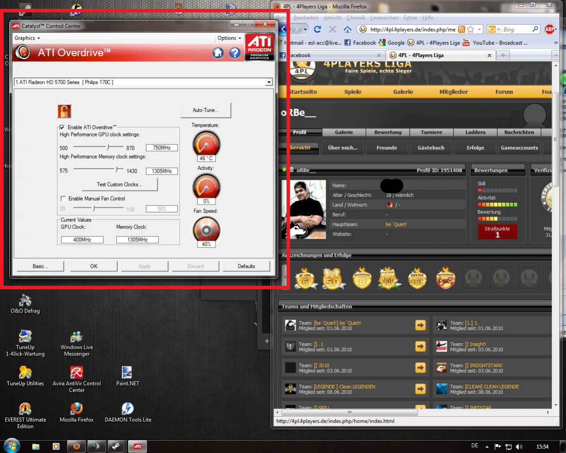Viewport: 566px width, 453px height.
Task: Expand Firefox bookmarks overflow chevron
Action: point(555,43)
